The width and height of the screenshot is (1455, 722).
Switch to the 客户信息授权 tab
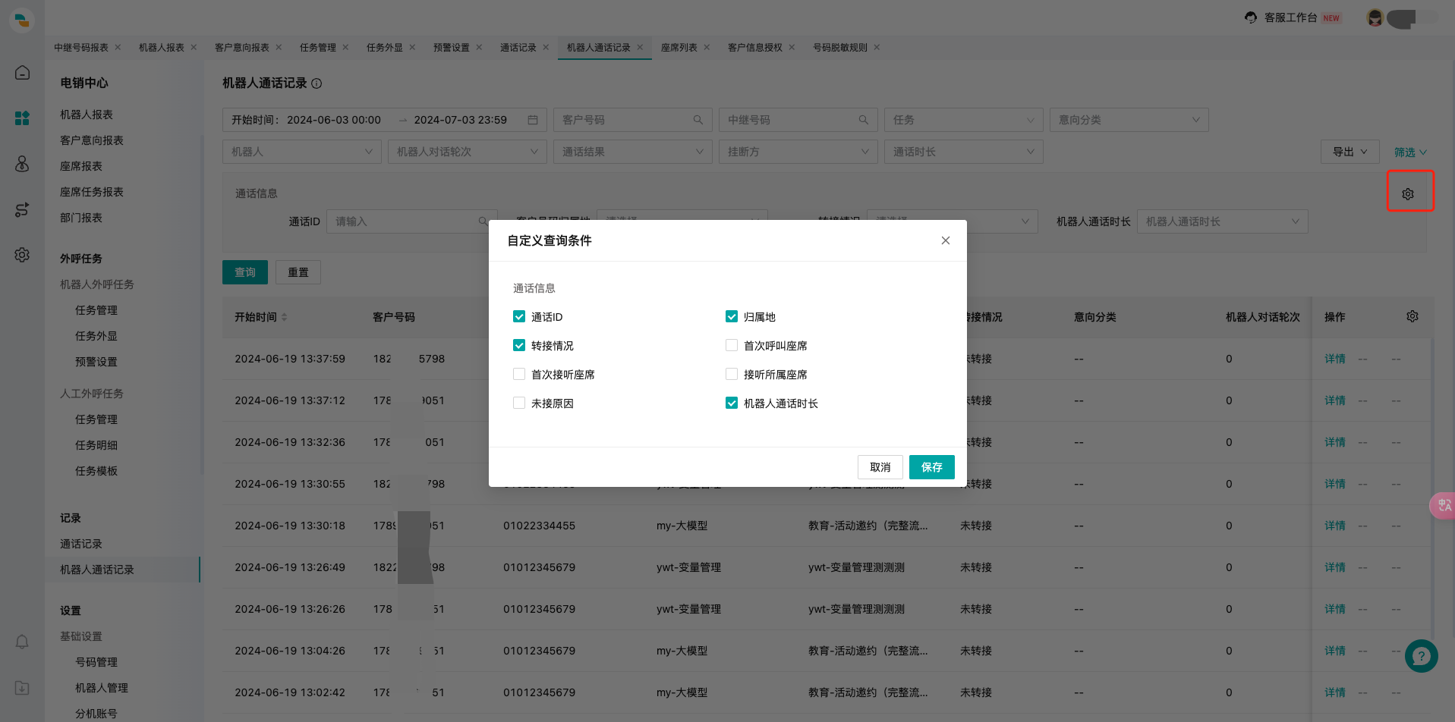point(755,47)
